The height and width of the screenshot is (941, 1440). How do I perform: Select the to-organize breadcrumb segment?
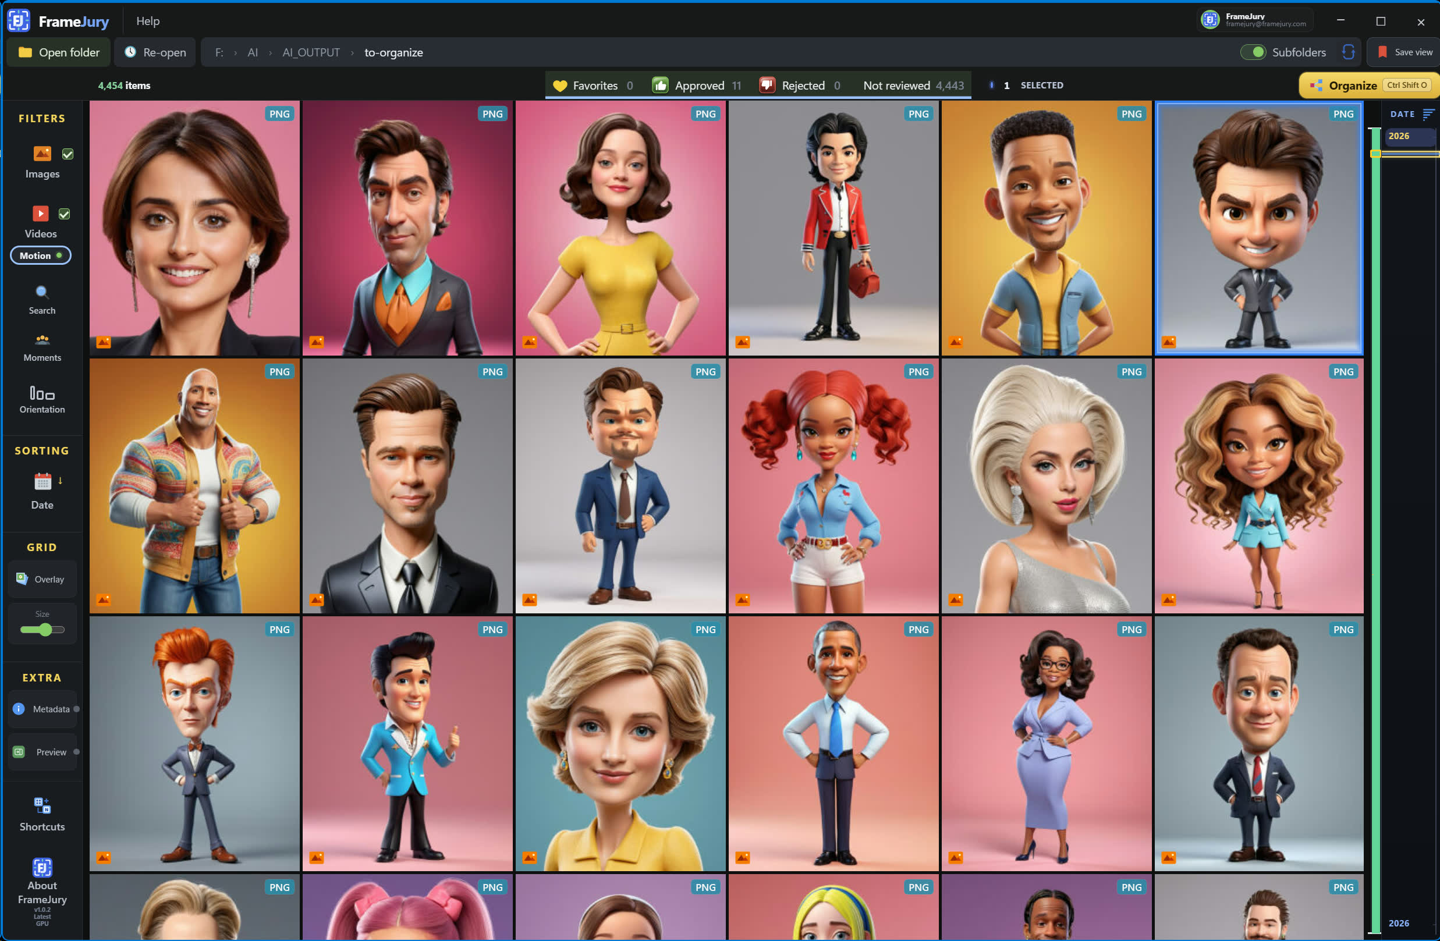(x=393, y=52)
